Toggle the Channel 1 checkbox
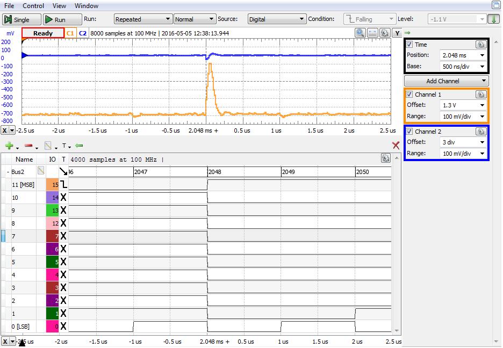The width and height of the screenshot is (503, 348). pyautogui.click(x=409, y=95)
